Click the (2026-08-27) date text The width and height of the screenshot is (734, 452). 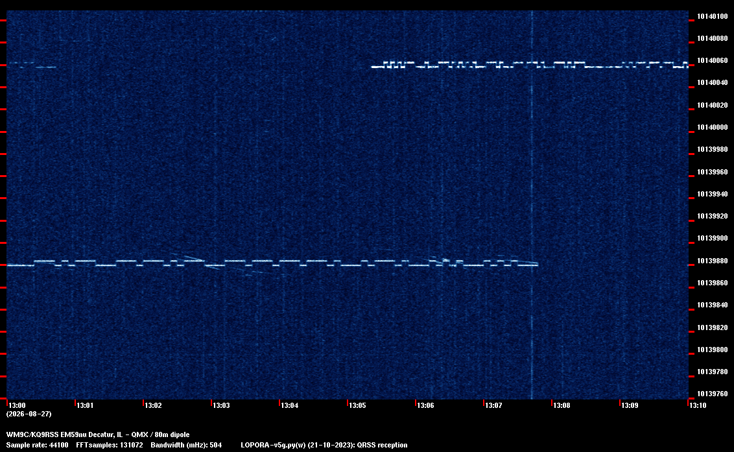[29, 414]
